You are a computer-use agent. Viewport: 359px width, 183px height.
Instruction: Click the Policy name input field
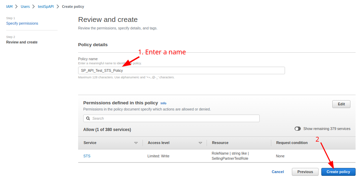(x=181, y=70)
